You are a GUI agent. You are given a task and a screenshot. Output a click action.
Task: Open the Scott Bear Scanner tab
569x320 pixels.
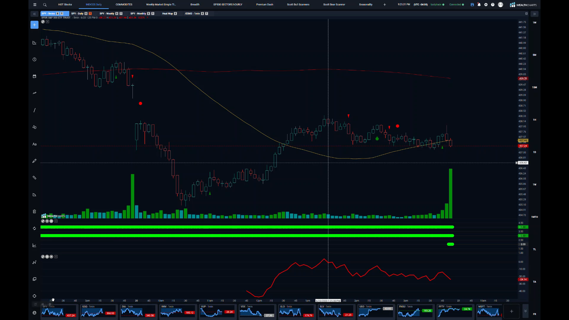[334, 5]
